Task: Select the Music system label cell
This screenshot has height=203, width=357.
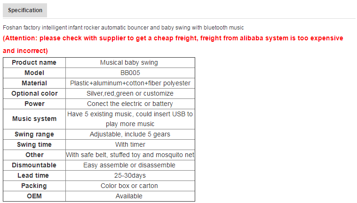Action: 34,119
